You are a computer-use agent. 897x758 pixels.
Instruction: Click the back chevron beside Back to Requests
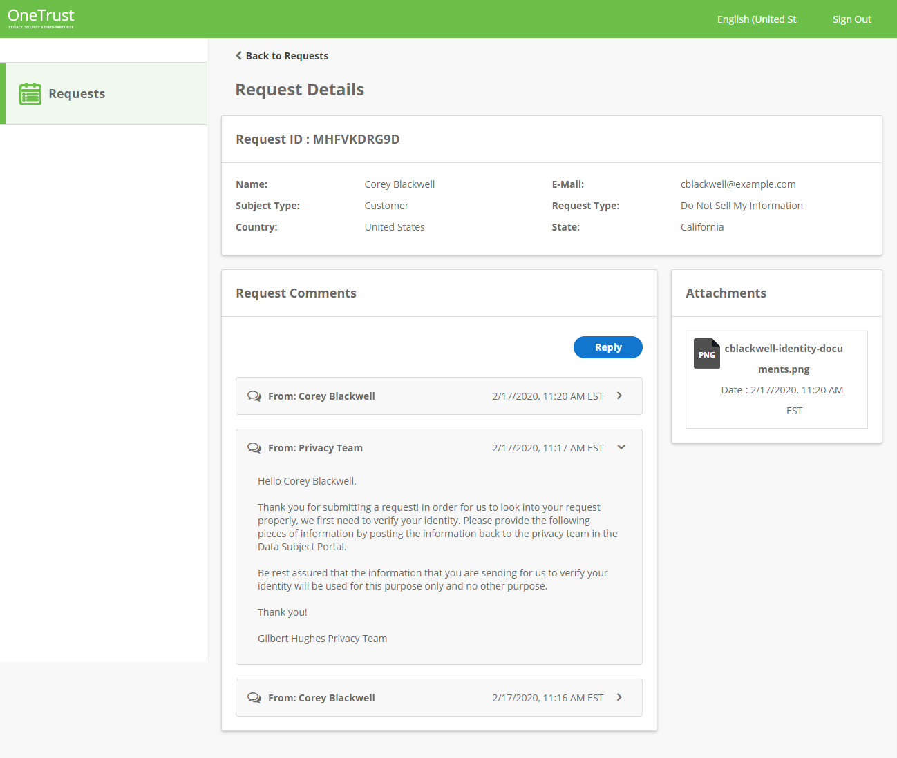(238, 55)
